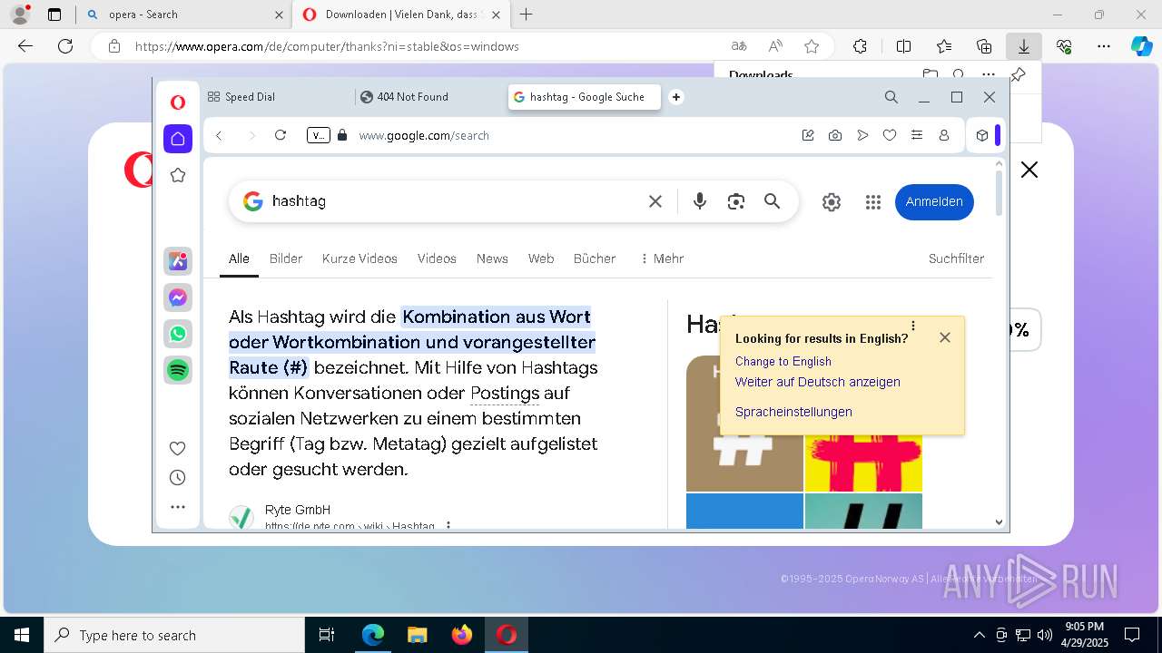Click in the Google hashtag search field

(452, 201)
